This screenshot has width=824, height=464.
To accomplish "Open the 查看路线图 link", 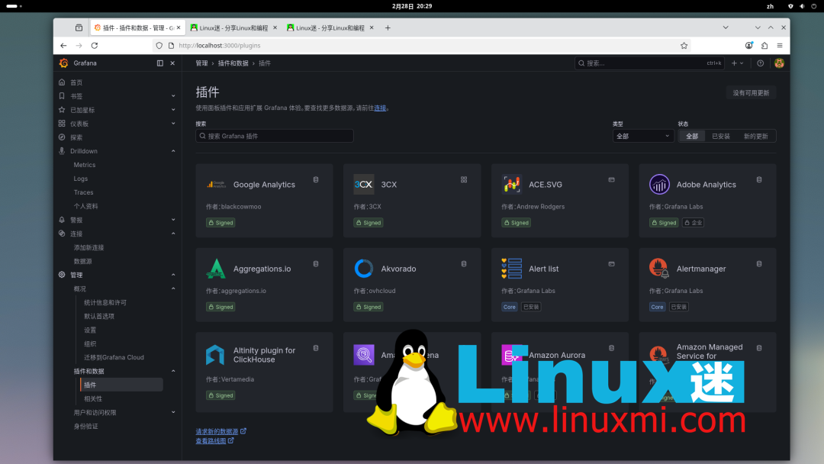I will [212, 440].
